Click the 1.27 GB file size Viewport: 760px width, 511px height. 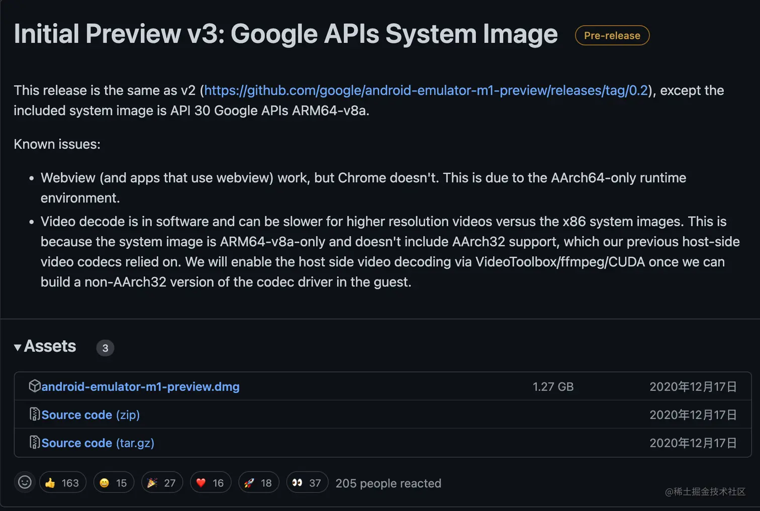tap(553, 386)
